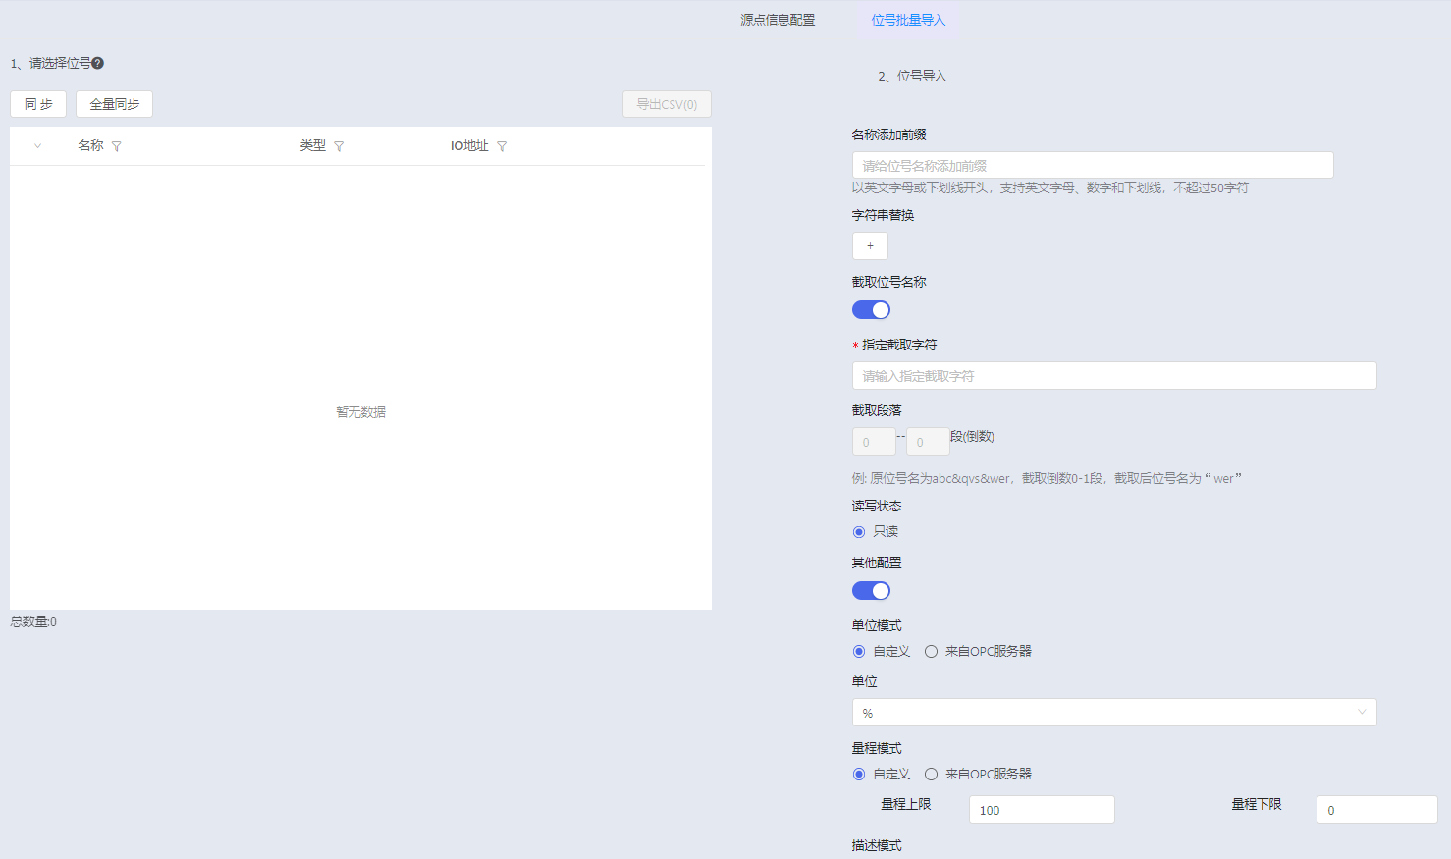Image resolution: width=1451 pixels, height=859 pixels.
Task: Switch to the 源点信息配置 tab
Action: pyautogui.click(x=778, y=20)
